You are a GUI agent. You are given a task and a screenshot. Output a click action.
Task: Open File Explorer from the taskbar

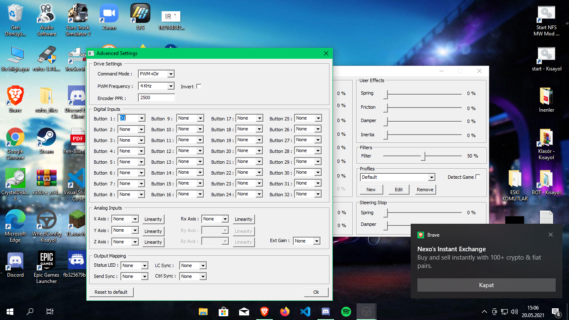pos(203,311)
